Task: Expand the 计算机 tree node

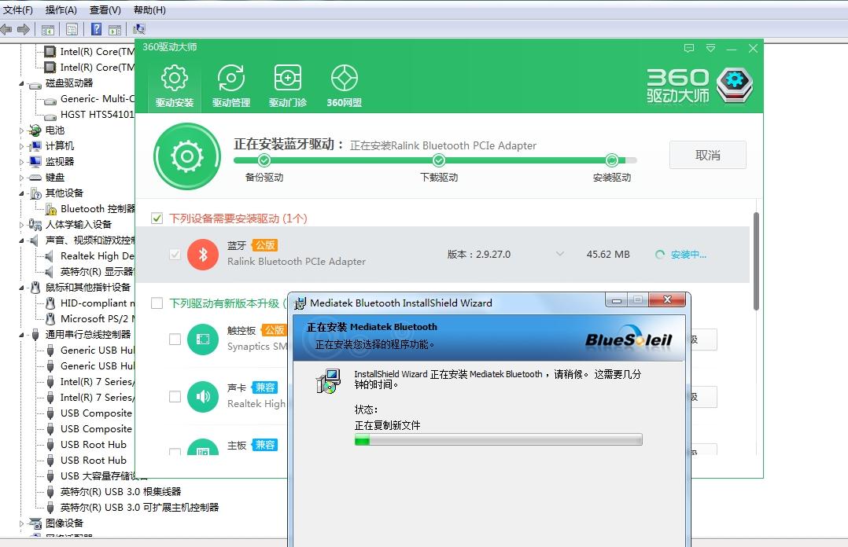Action: [22, 146]
